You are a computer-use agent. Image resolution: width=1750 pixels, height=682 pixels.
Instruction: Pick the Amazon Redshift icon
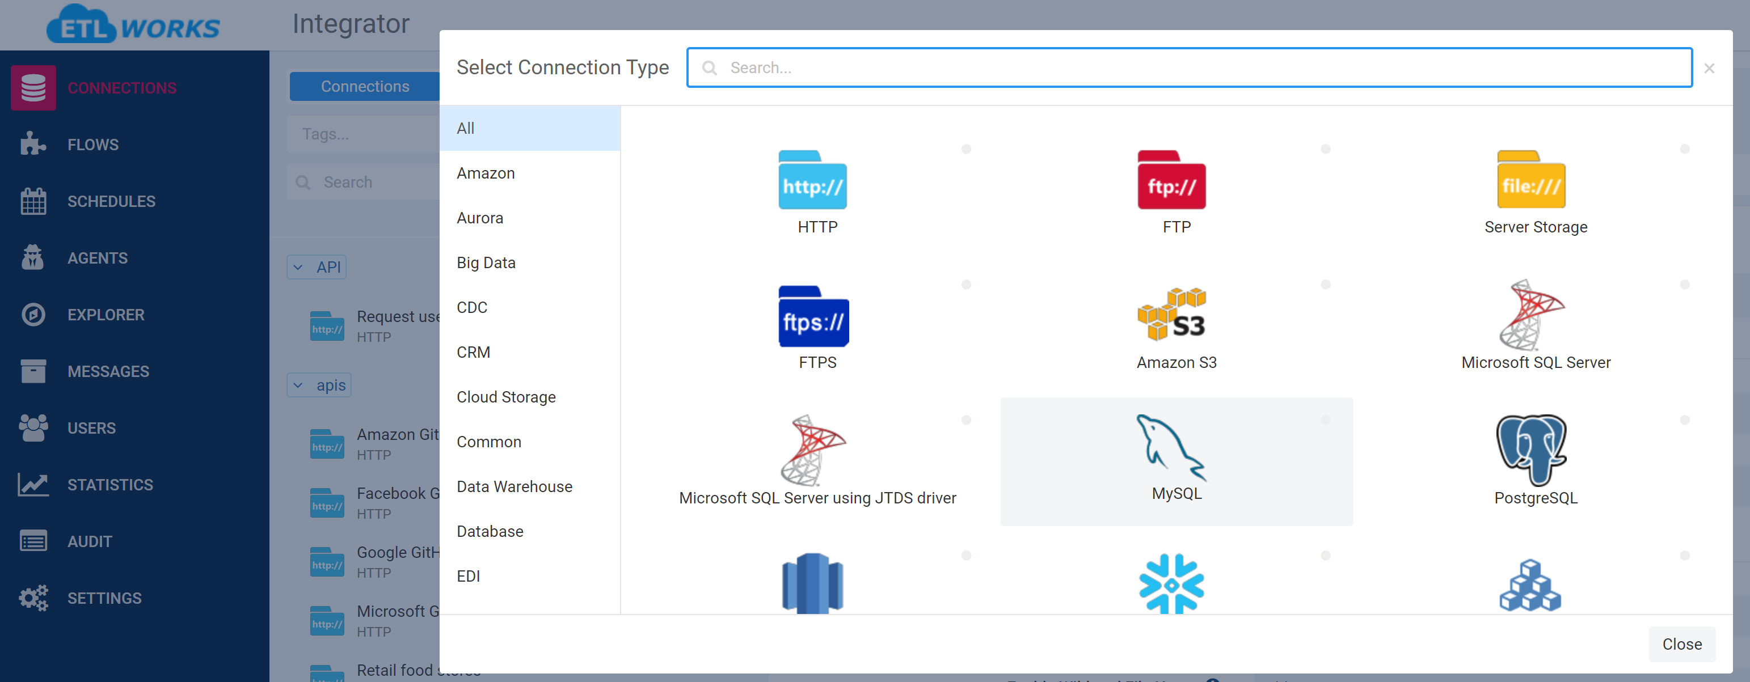point(812,583)
